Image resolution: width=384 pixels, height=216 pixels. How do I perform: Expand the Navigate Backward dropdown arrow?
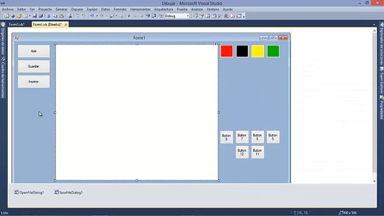(116, 16)
